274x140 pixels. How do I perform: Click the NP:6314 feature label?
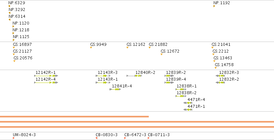pyautogui.click(x=17, y=16)
